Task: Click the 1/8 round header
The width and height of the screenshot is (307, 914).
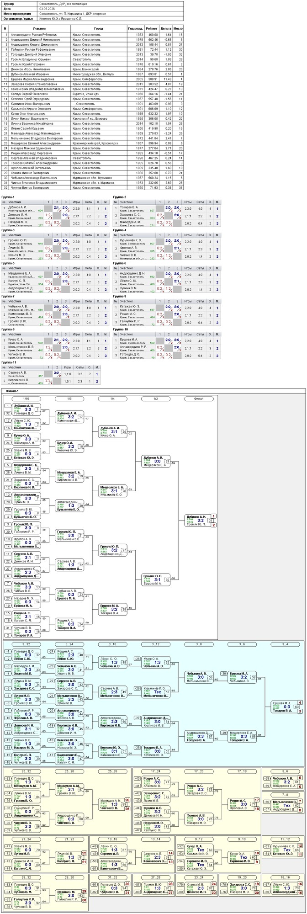Action: pos(70,399)
